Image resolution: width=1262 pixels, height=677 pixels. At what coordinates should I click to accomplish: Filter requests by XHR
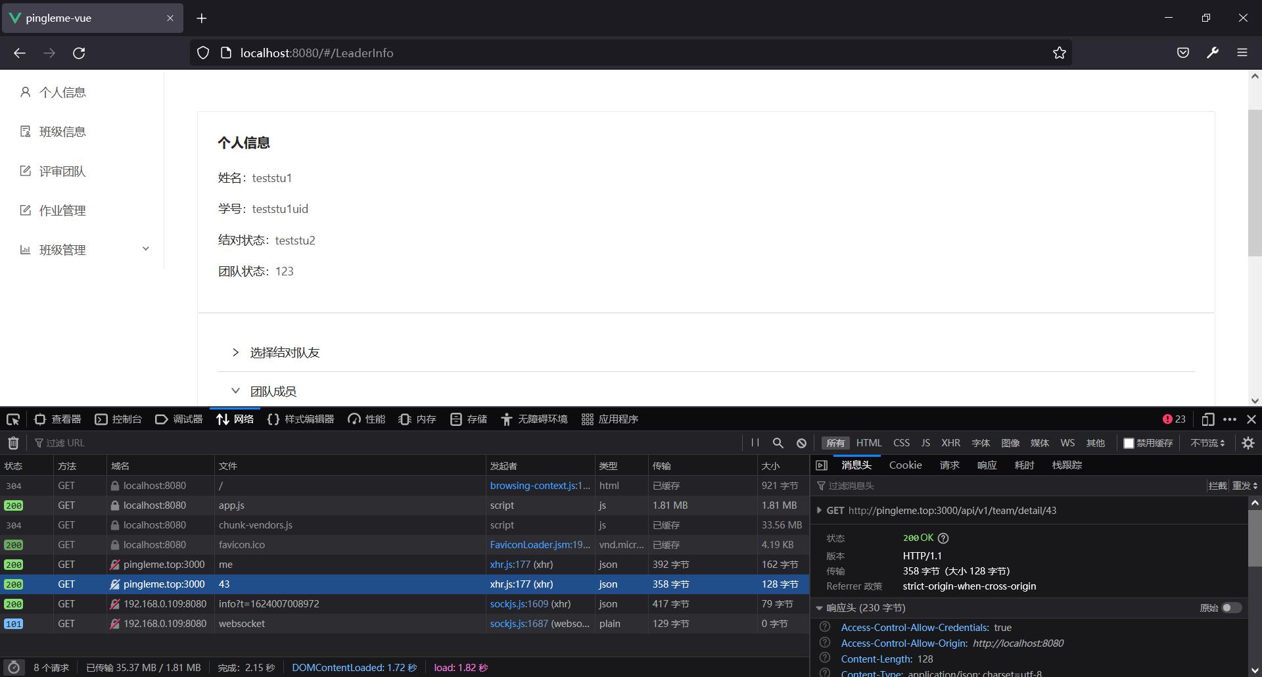pyautogui.click(x=950, y=443)
